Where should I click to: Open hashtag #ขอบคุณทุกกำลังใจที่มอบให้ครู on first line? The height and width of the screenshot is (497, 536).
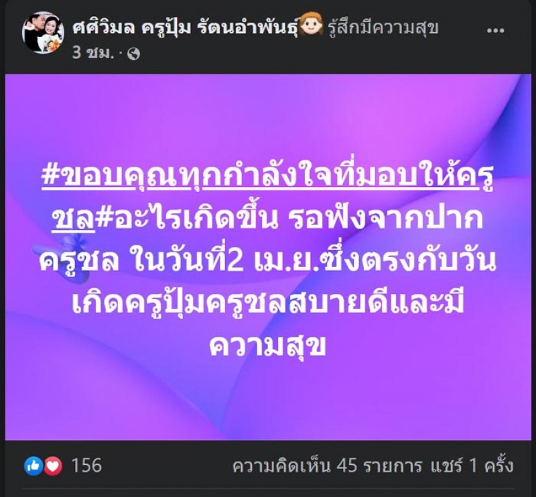tap(267, 176)
